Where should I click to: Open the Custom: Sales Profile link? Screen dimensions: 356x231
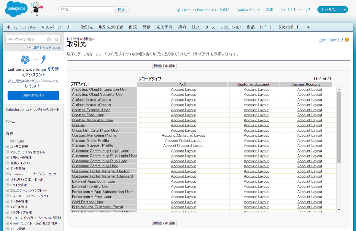pos(90,140)
